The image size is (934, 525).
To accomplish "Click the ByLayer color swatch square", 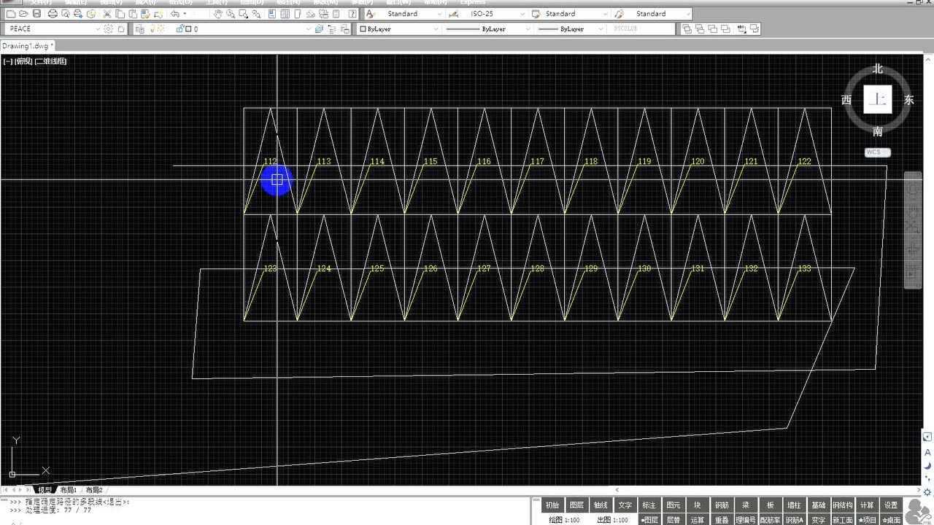I will pos(363,29).
